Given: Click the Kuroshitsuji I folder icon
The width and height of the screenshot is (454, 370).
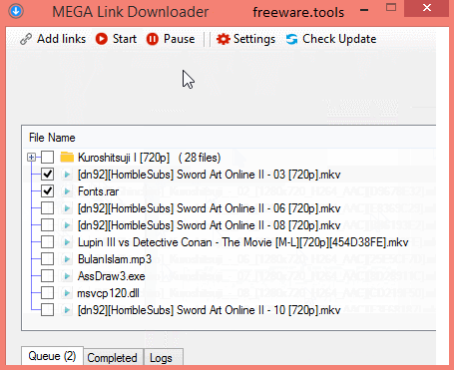Looking at the screenshot, I should pos(67,158).
